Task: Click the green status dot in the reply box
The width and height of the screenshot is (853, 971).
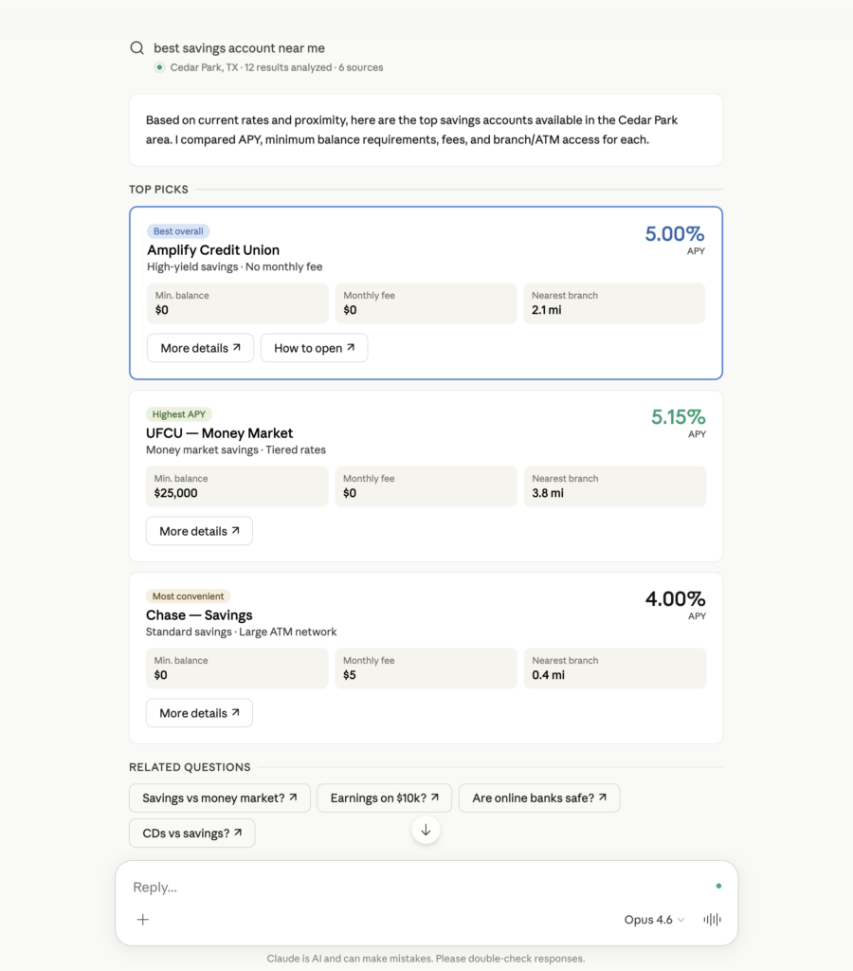Action: [x=718, y=887]
